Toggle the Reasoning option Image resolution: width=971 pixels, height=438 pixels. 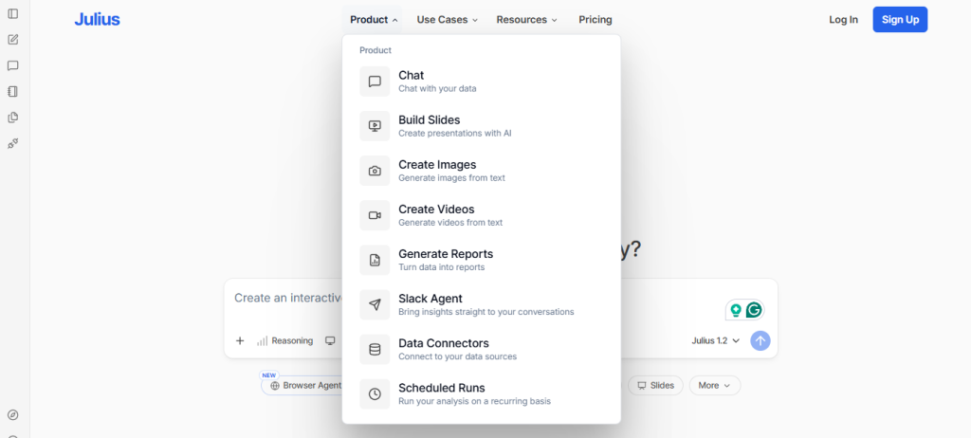(x=285, y=340)
